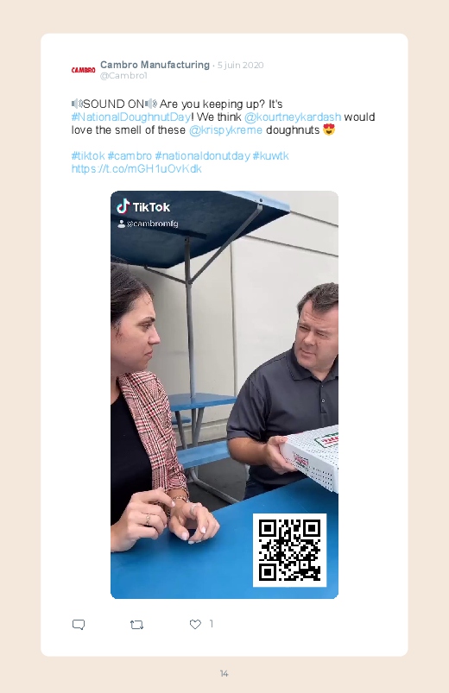Open the @krispykreme mention link
The image size is (449, 693).
[225, 130]
